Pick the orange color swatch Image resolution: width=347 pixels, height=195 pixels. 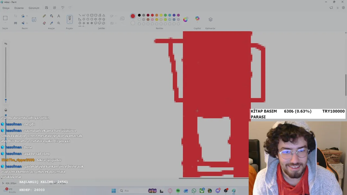click(x=157, y=15)
